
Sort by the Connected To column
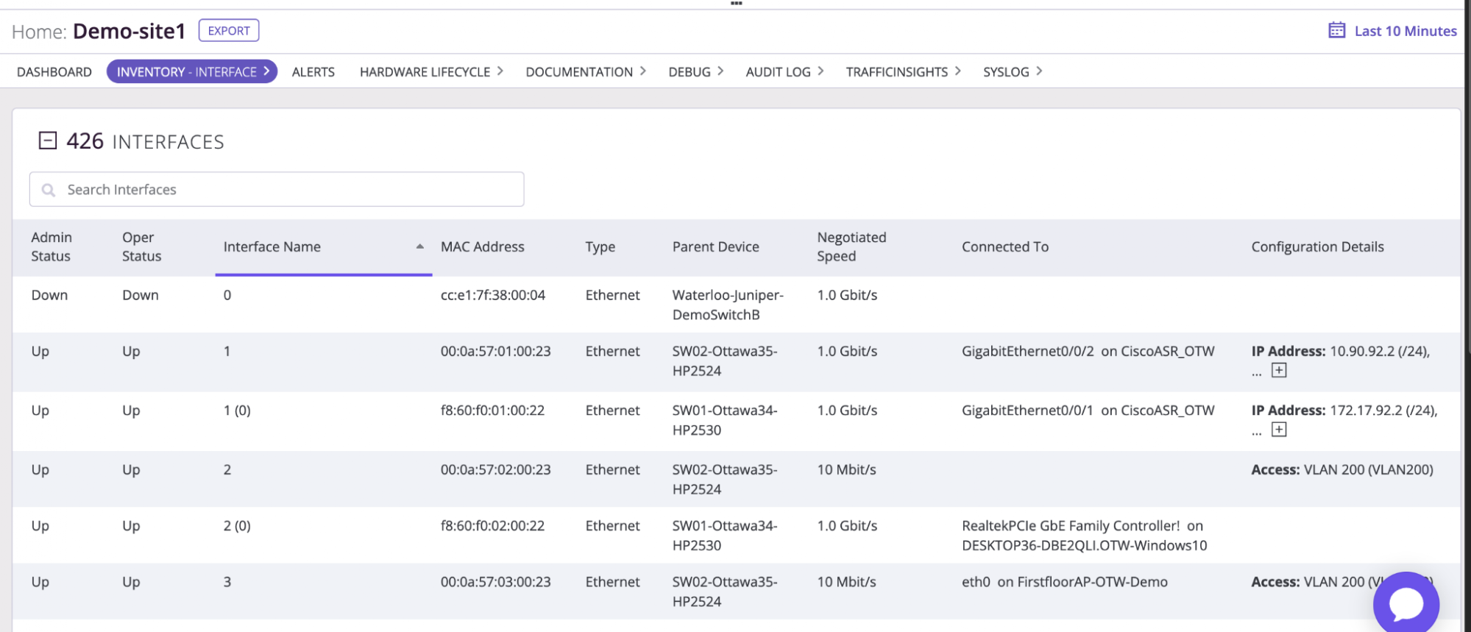pos(1005,246)
